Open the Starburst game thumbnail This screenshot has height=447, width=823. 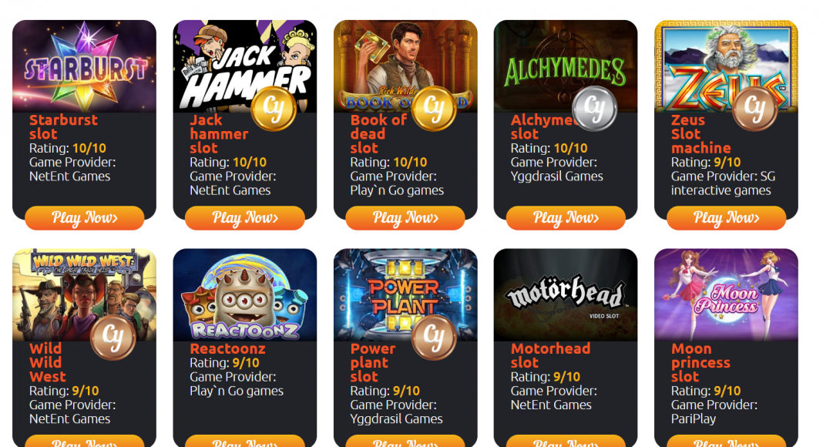coord(85,66)
